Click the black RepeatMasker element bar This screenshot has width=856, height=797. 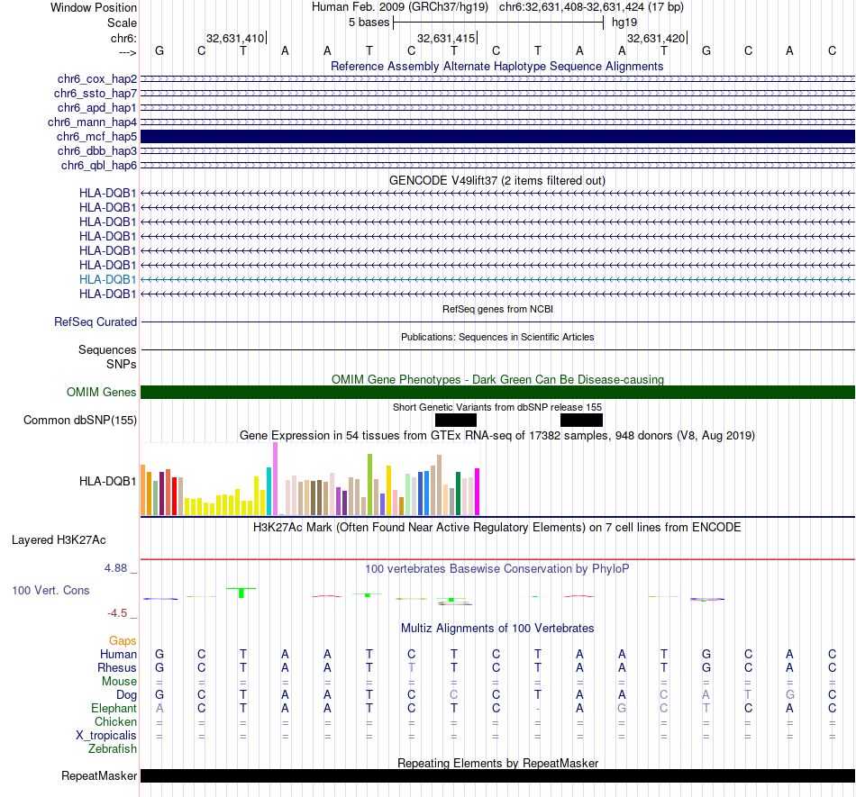tap(497, 775)
